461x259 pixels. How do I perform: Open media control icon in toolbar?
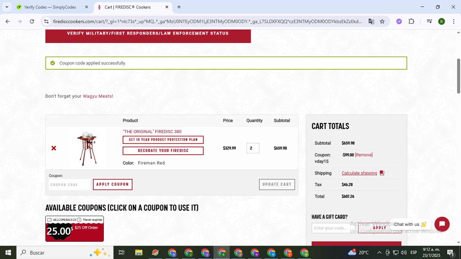(x=429, y=22)
